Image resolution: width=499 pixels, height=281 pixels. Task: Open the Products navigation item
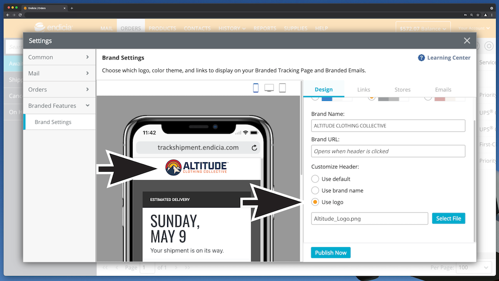click(x=162, y=28)
